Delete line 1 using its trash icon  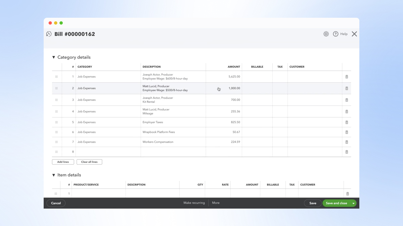pos(347,77)
